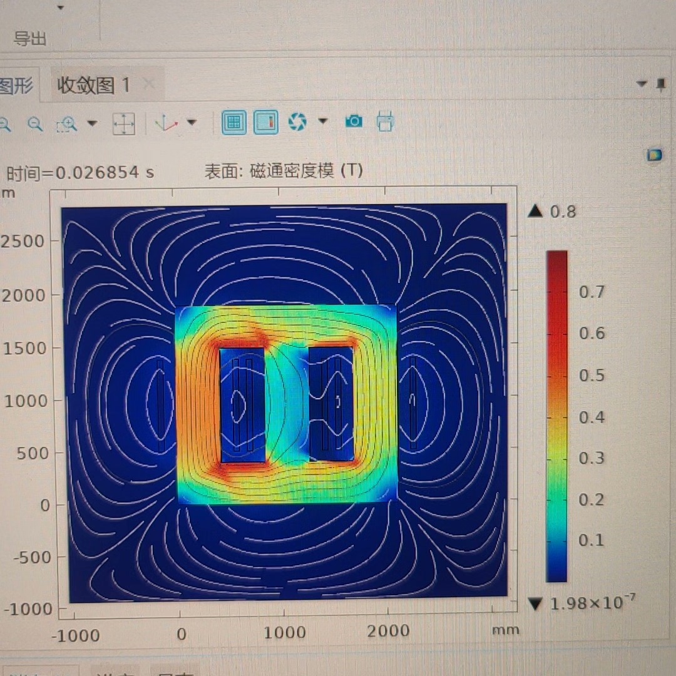Activate the zoom box tool

66,125
